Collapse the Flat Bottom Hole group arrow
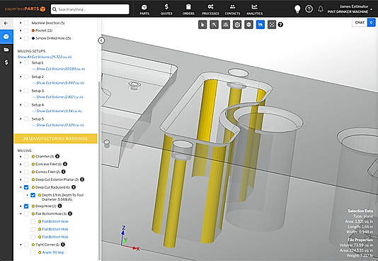378x261 pixels. click(21, 214)
